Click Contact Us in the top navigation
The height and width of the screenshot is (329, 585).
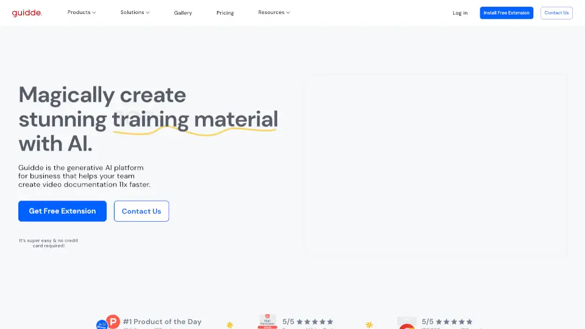tap(556, 13)
